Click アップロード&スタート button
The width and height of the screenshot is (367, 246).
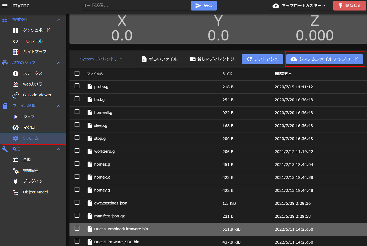tap(299, 6)
